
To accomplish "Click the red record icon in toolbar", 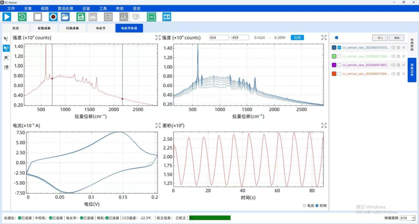I will coord(53,17).
